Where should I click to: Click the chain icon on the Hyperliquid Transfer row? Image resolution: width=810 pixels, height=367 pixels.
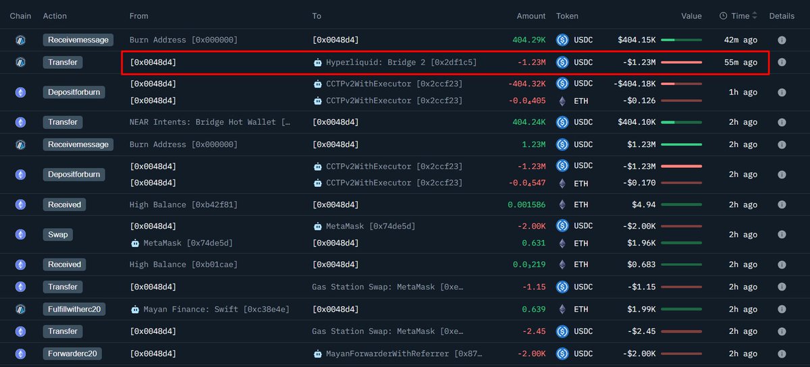tap(21, 62)
